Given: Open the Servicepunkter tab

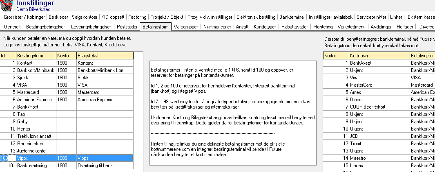Looking at the screenshot, I should point(371,17).
